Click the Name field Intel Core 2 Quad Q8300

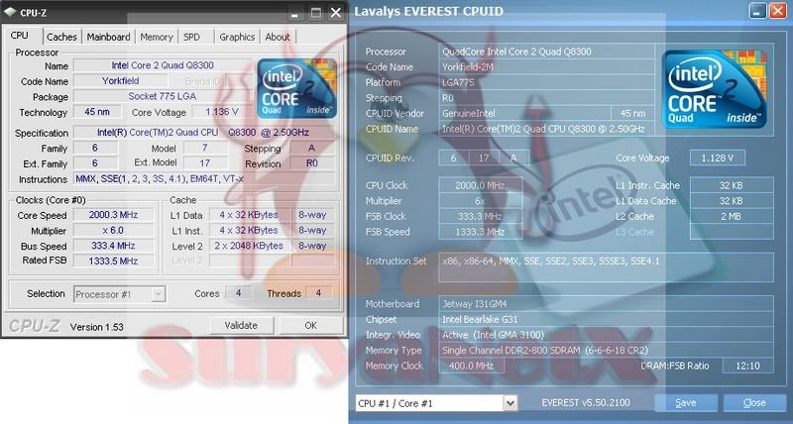163,65
